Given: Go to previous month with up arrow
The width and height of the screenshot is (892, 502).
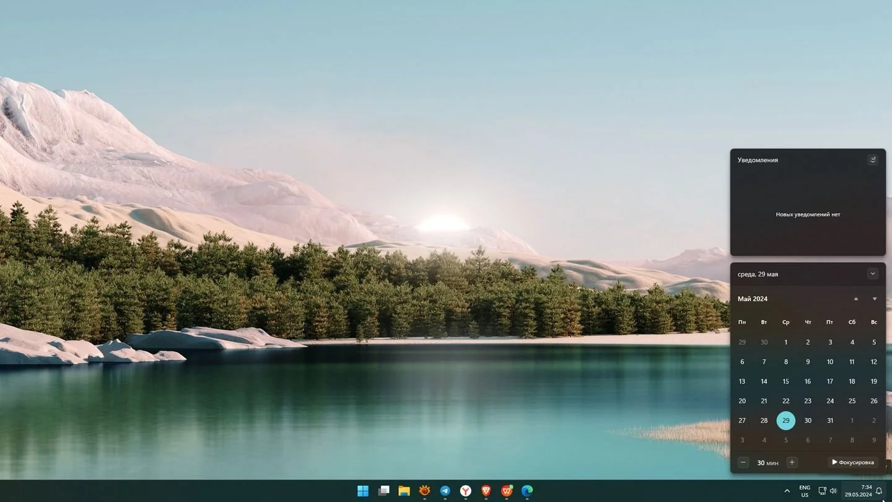Looking at the screenshot, I should 856,299.
